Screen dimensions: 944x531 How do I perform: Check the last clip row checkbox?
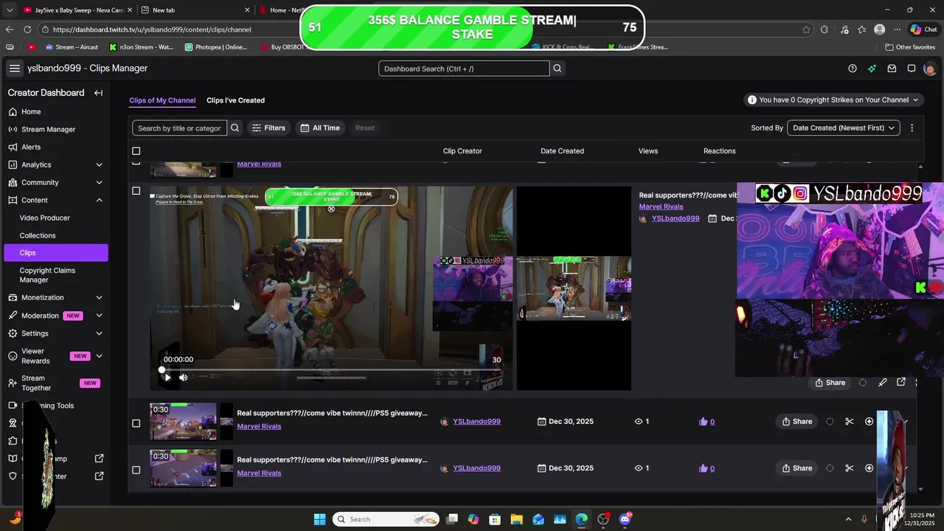click(136, 470)
